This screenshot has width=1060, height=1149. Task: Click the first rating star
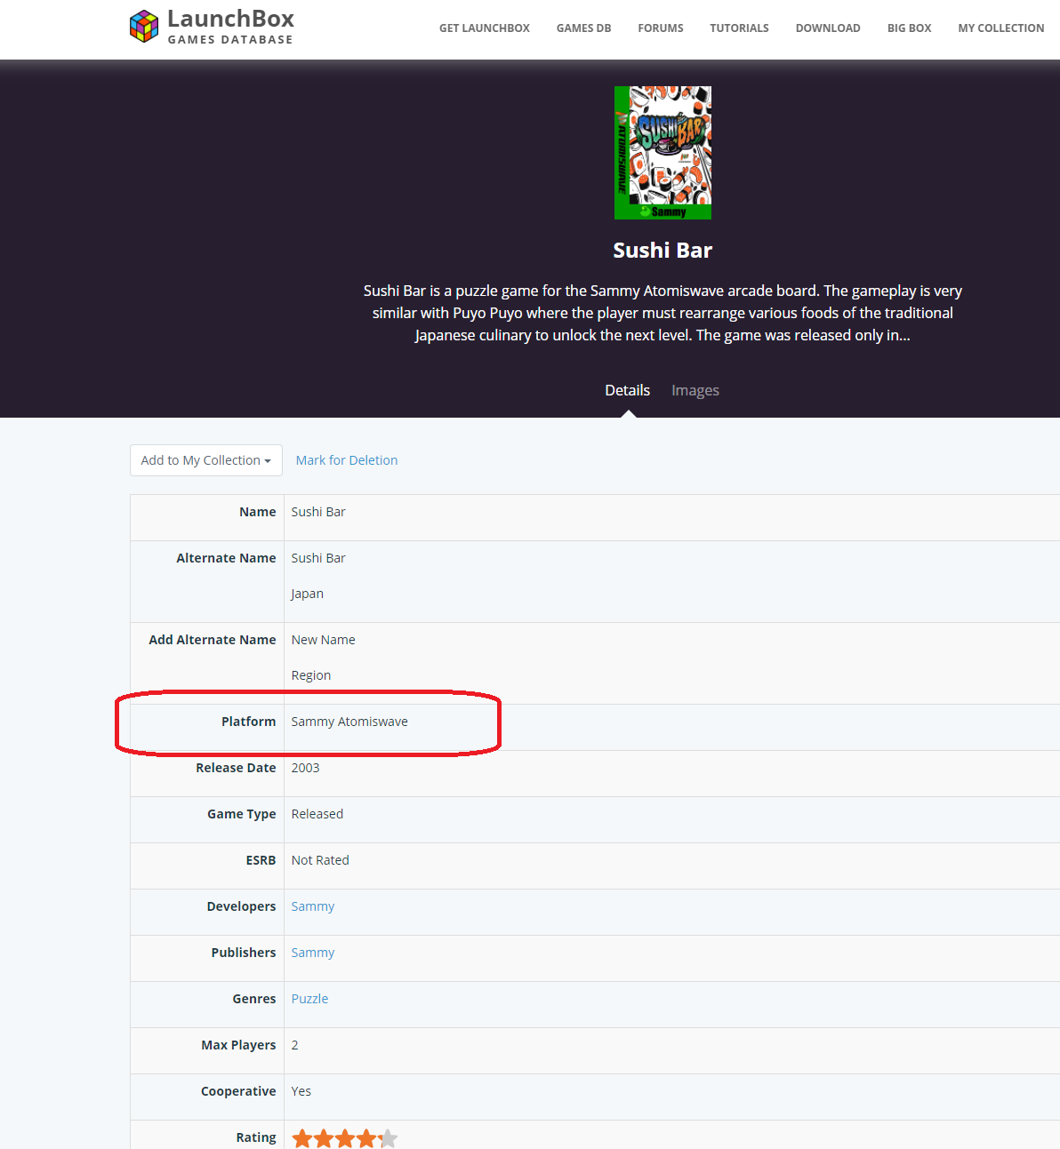click(302, 1138)
